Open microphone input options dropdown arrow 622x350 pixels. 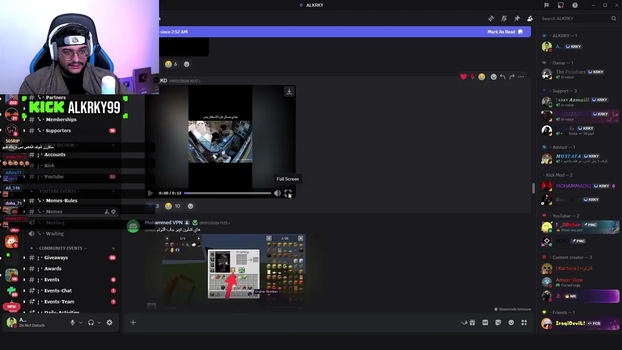[x=81, y=322]
